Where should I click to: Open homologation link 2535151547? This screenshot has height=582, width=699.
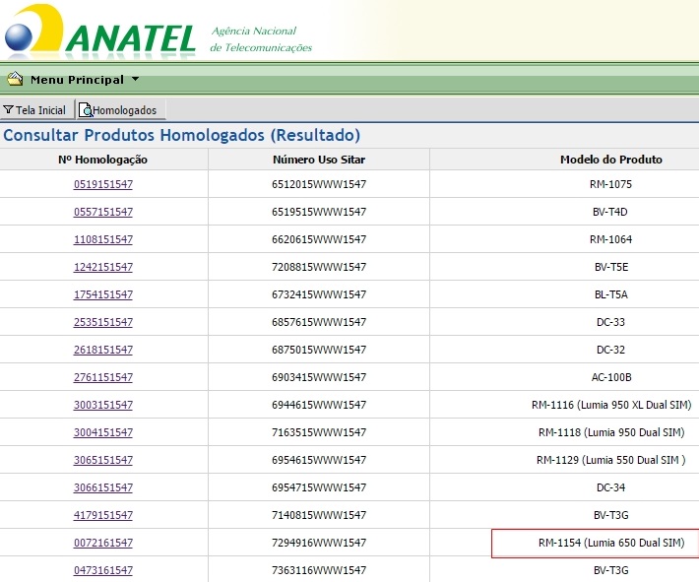click(103, 322)
